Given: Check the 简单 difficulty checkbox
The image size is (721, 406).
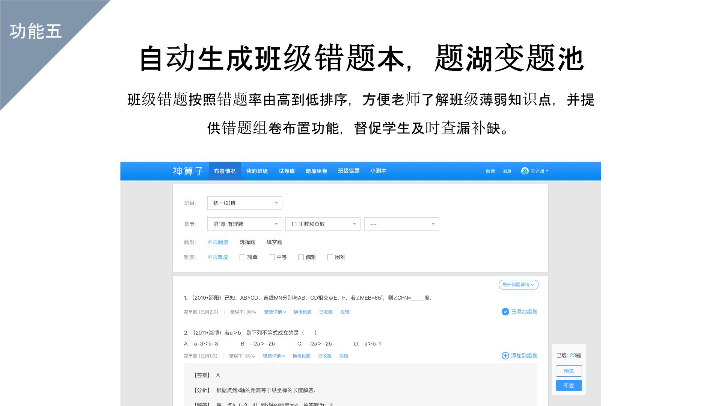Looking at the screenshot, I should tap(242, 258).
